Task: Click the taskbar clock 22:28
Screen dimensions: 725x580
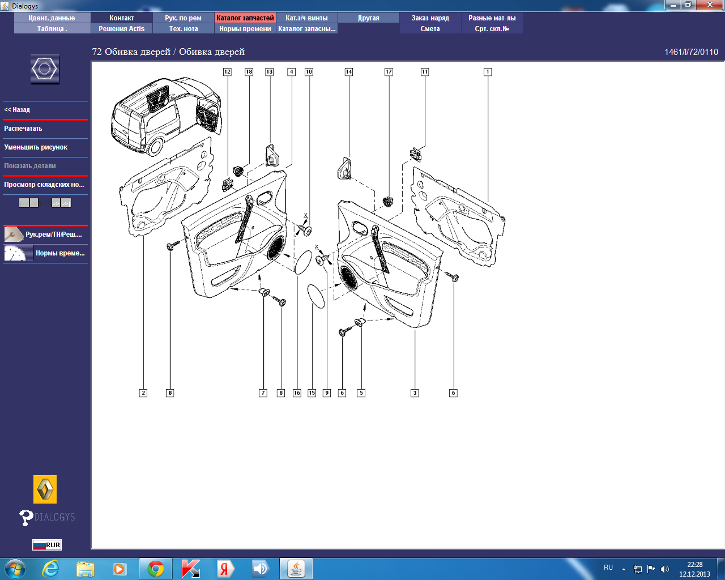Action: point(694,565)
